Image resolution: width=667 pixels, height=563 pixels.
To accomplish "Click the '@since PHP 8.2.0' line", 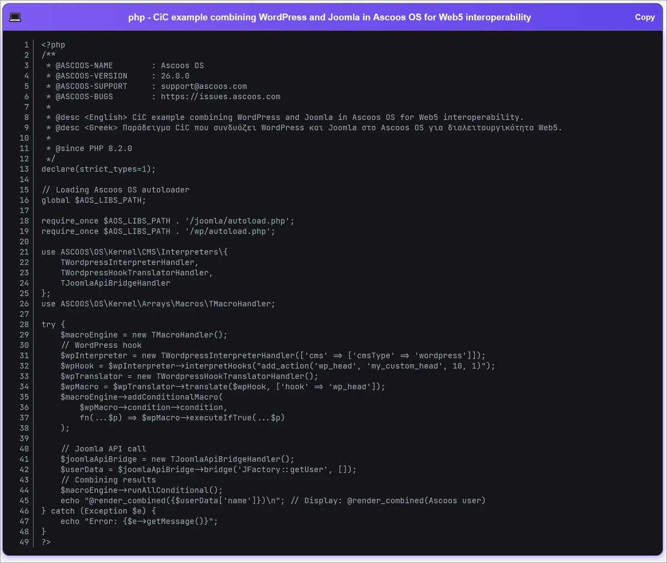I will pos(89,148).
